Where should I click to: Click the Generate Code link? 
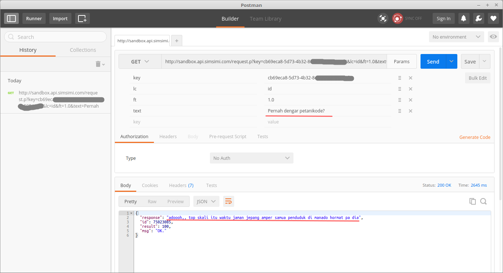pyautogui.click(x=475, y=137)
